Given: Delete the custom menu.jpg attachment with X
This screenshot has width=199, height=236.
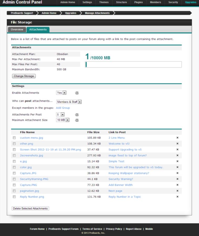Looking at the screenshot, I should 177,138.
